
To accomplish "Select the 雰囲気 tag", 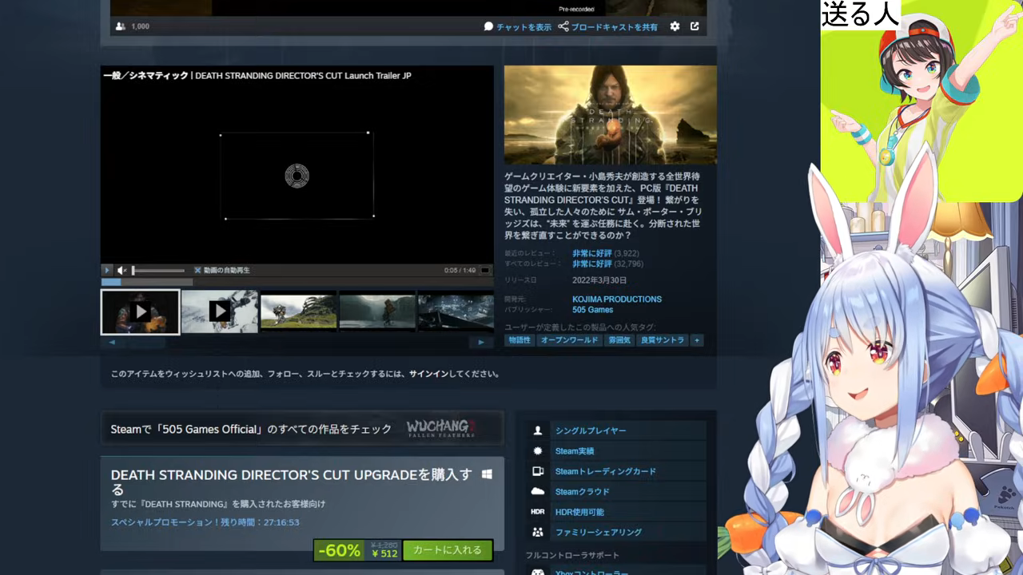I will click(x=619, y=340).
